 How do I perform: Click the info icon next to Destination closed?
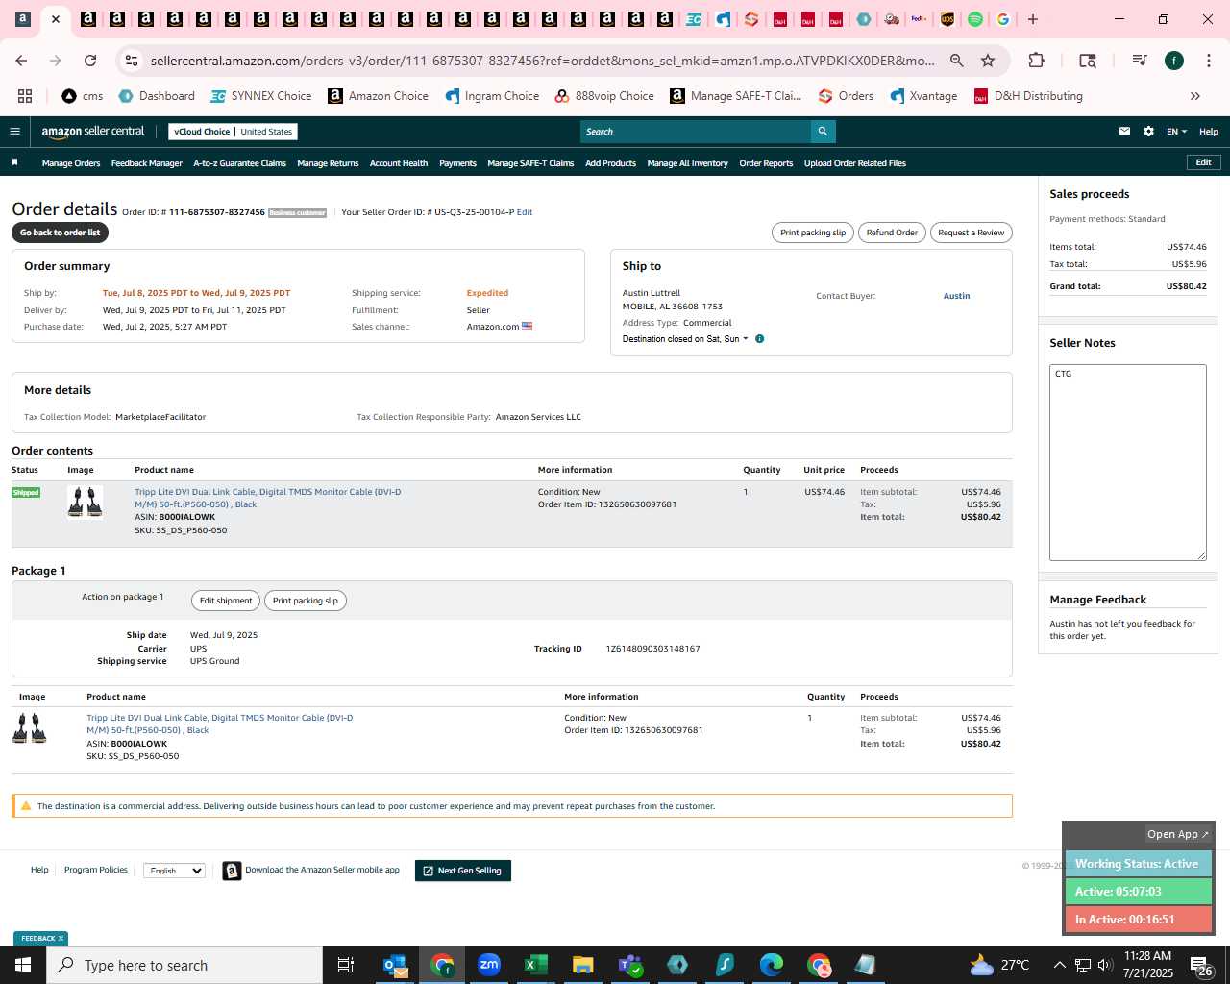click(759, 339)
